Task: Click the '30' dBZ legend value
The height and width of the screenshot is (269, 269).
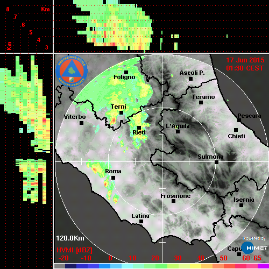Action: click(x=178, y=258)
